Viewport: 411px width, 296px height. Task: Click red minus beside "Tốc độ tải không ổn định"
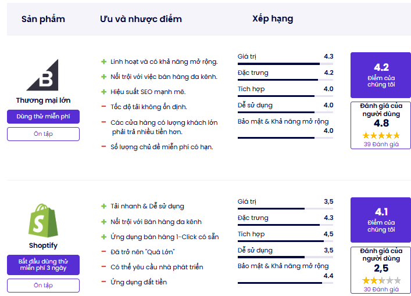[104, 107]
